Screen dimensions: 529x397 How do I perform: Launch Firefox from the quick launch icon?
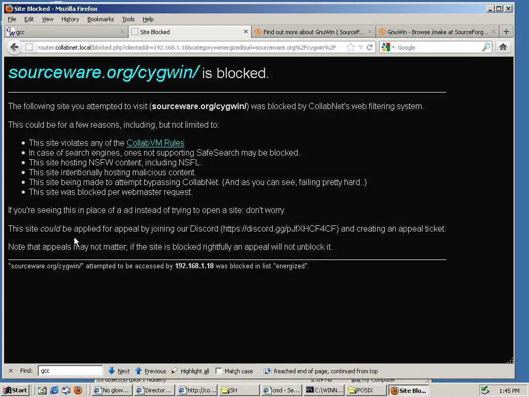point(78,390)
